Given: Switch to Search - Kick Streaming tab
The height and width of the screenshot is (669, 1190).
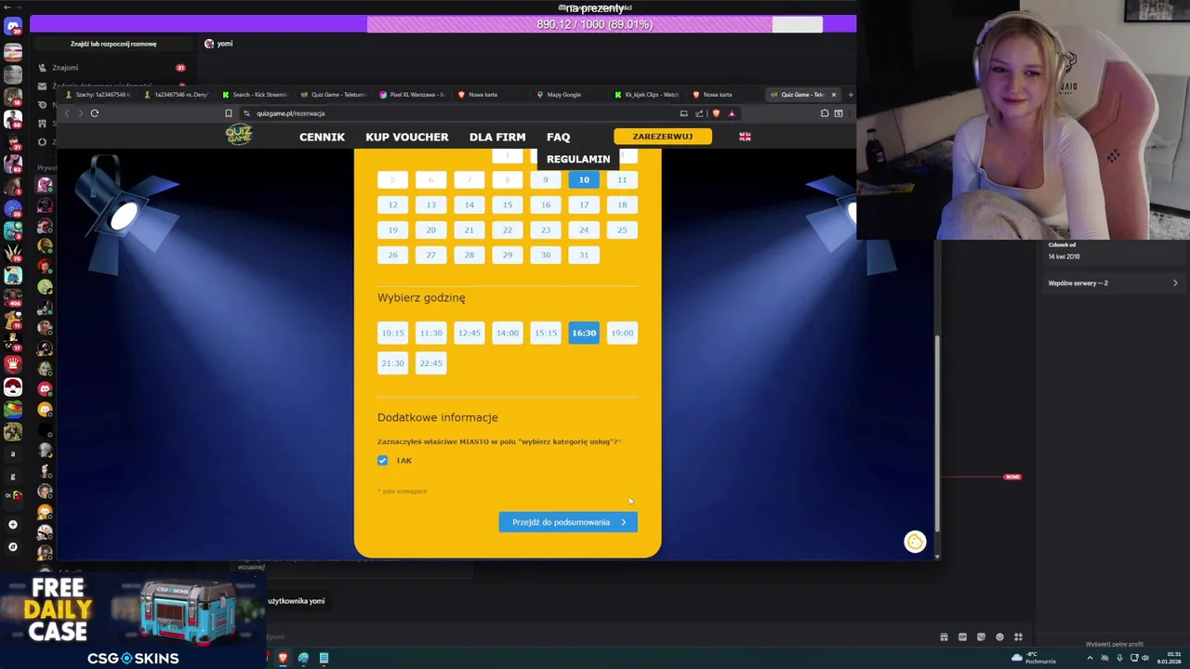Looking at the screenshot, I should coord(255,95).
